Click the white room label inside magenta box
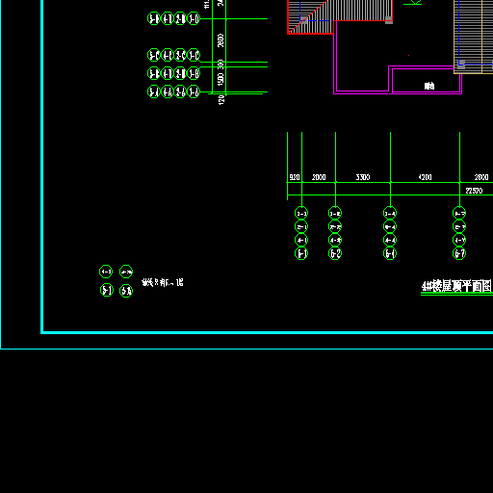This screenshot has width=493, height=493. coord(429,86)
